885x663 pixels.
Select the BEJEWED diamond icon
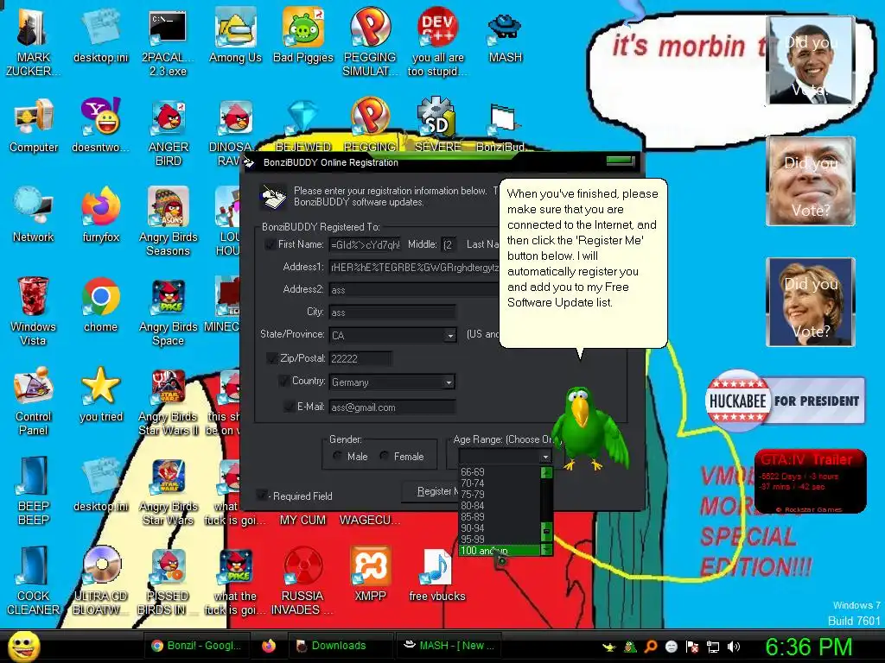point(303,125)
